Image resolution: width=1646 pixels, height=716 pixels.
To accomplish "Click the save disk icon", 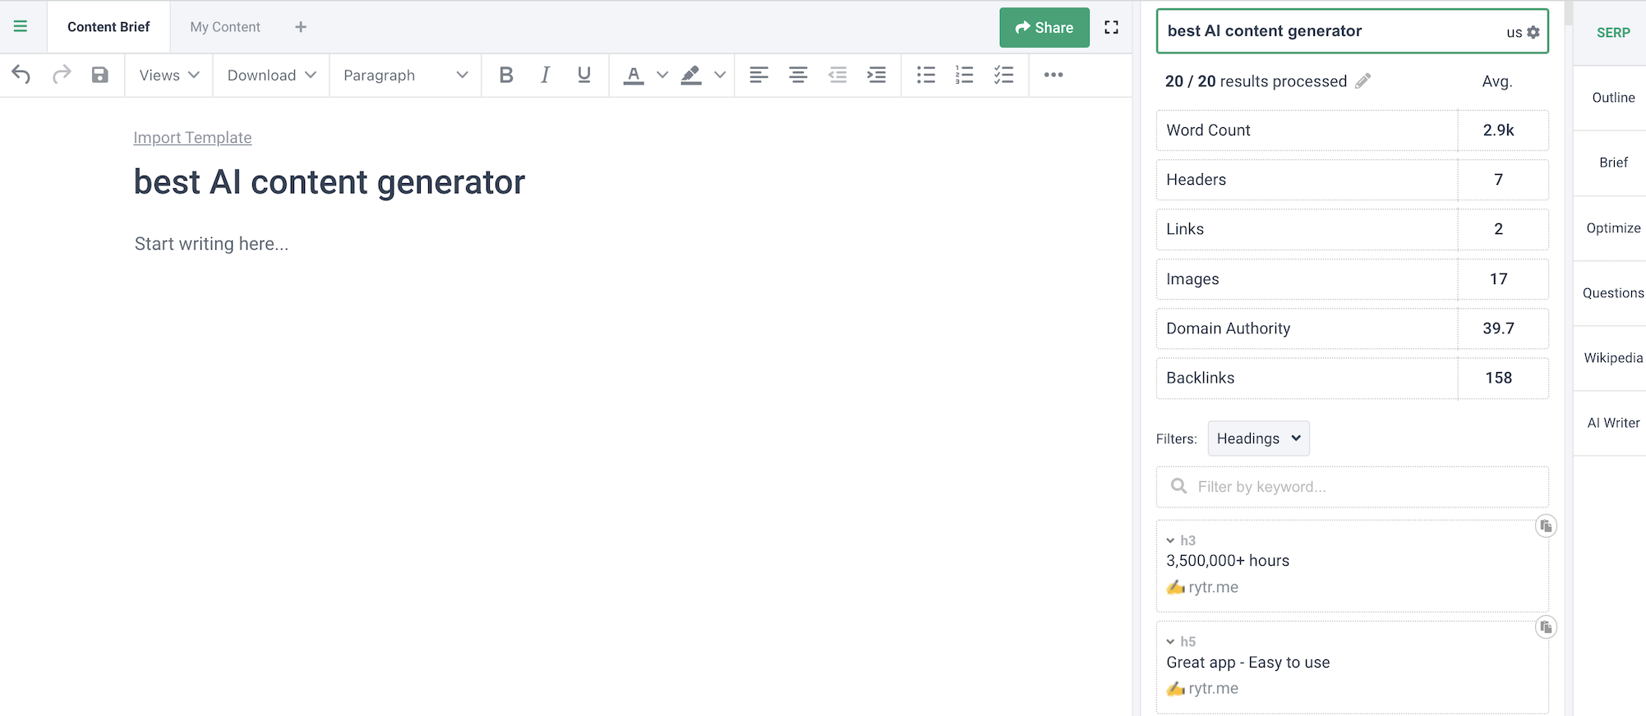I will tap(99, 75).
